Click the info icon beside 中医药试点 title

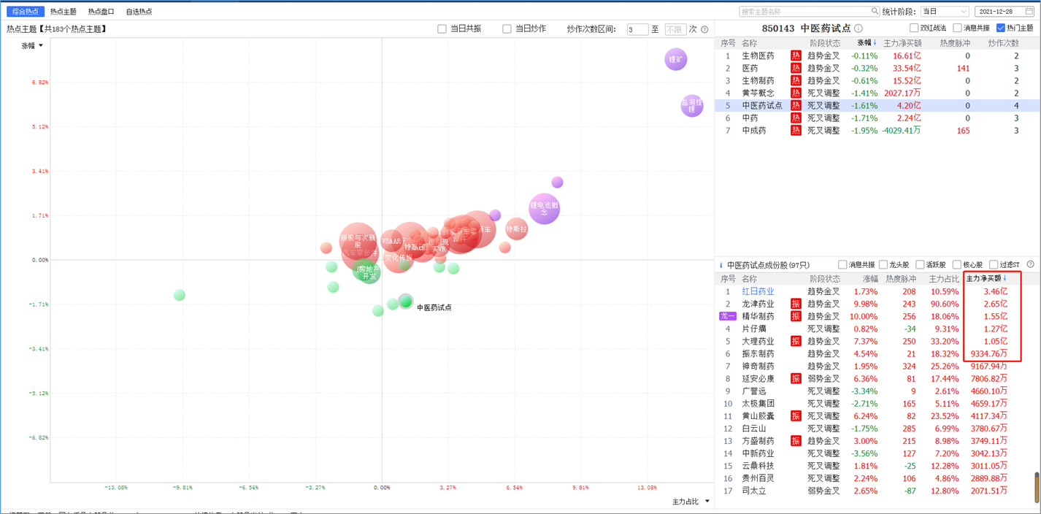click(858, 28)
